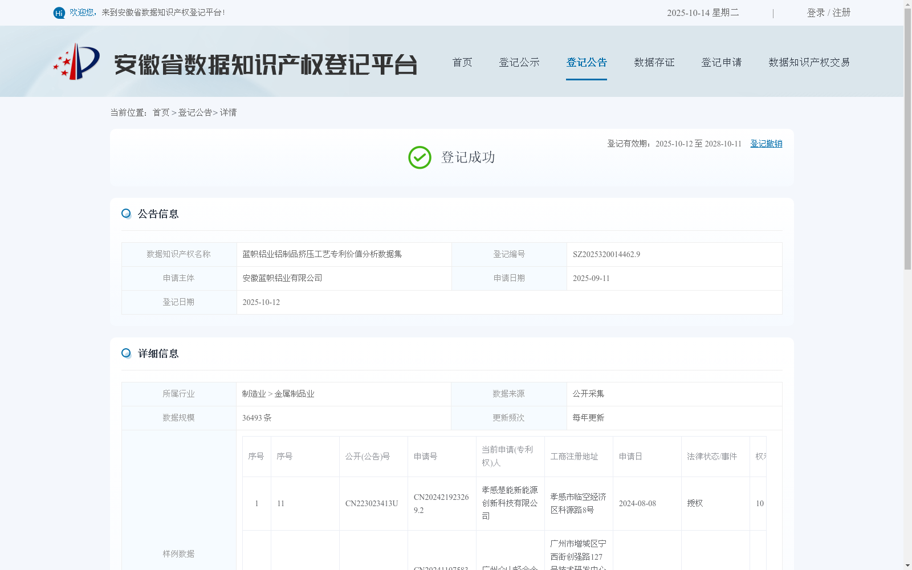
Task: Click the 登记撤销 link
Action: pos(766,144)
